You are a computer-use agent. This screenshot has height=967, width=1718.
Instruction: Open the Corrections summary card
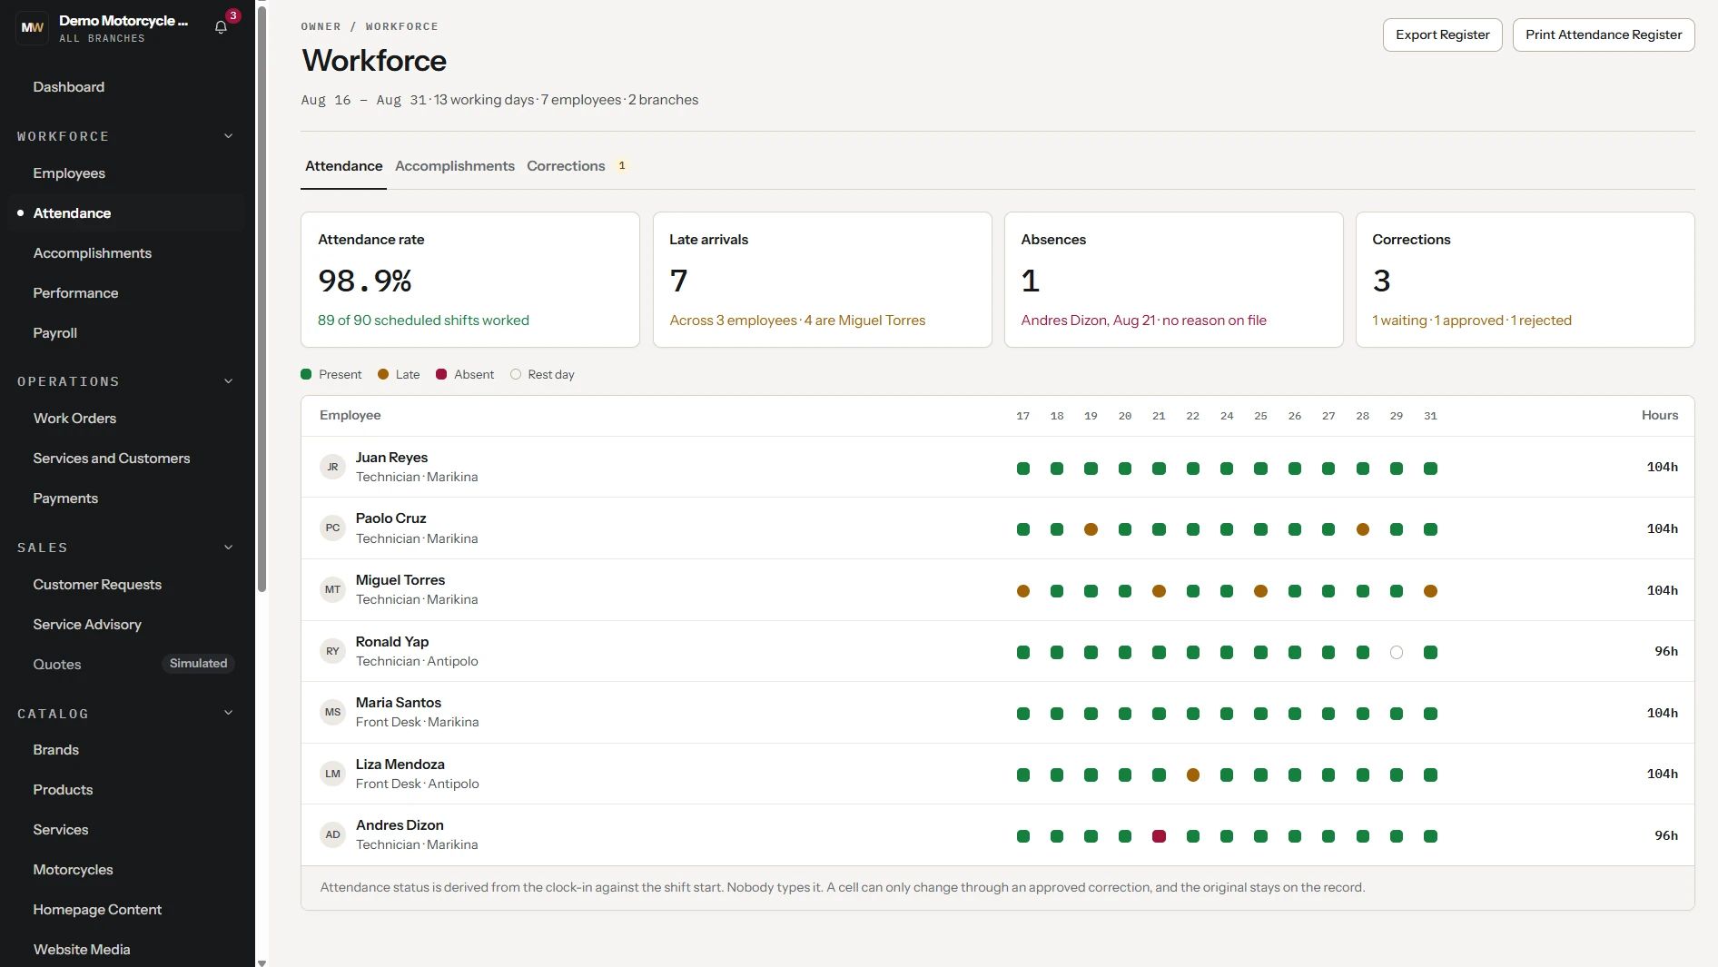pos(1525,280)
